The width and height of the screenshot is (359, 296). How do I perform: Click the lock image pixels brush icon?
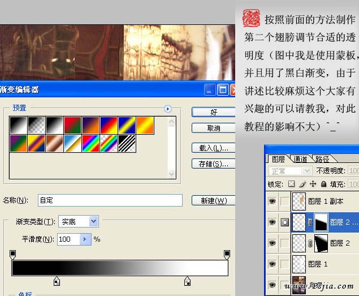click(x=302, y=184)
